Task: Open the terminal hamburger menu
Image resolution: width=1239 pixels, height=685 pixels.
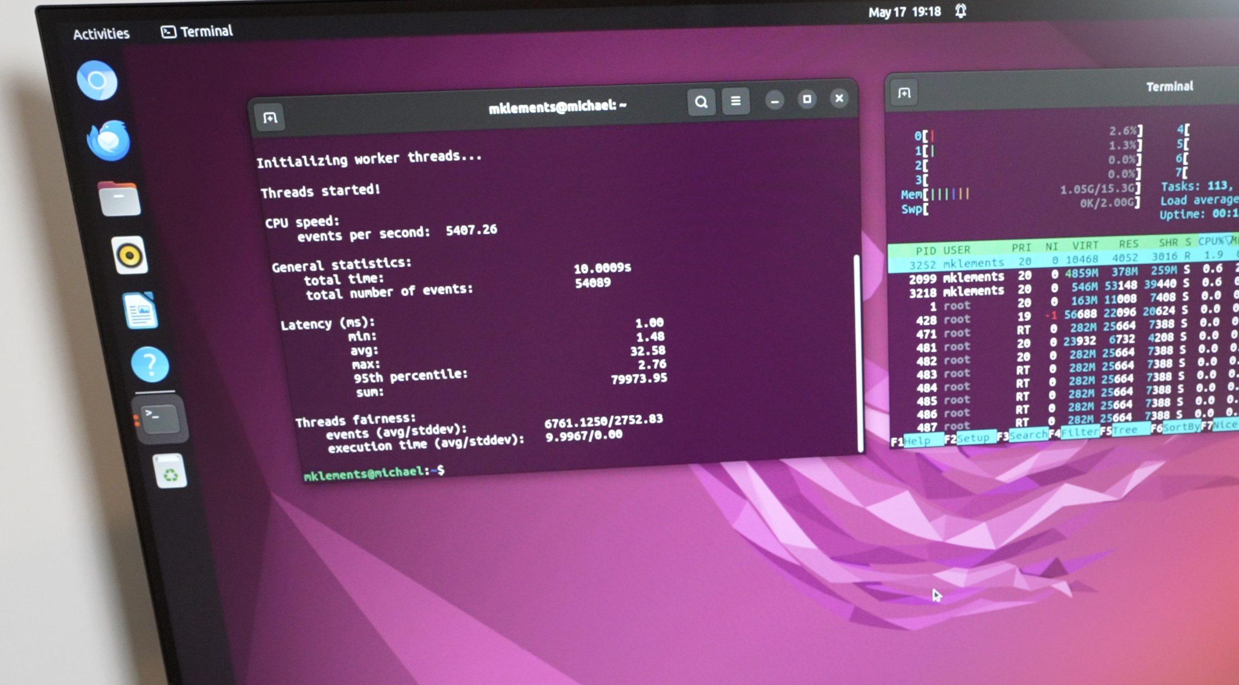Action: 735,101
